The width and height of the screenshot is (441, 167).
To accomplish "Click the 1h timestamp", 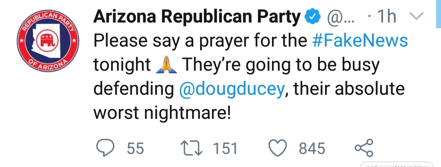I will click(x=386, y=17).
